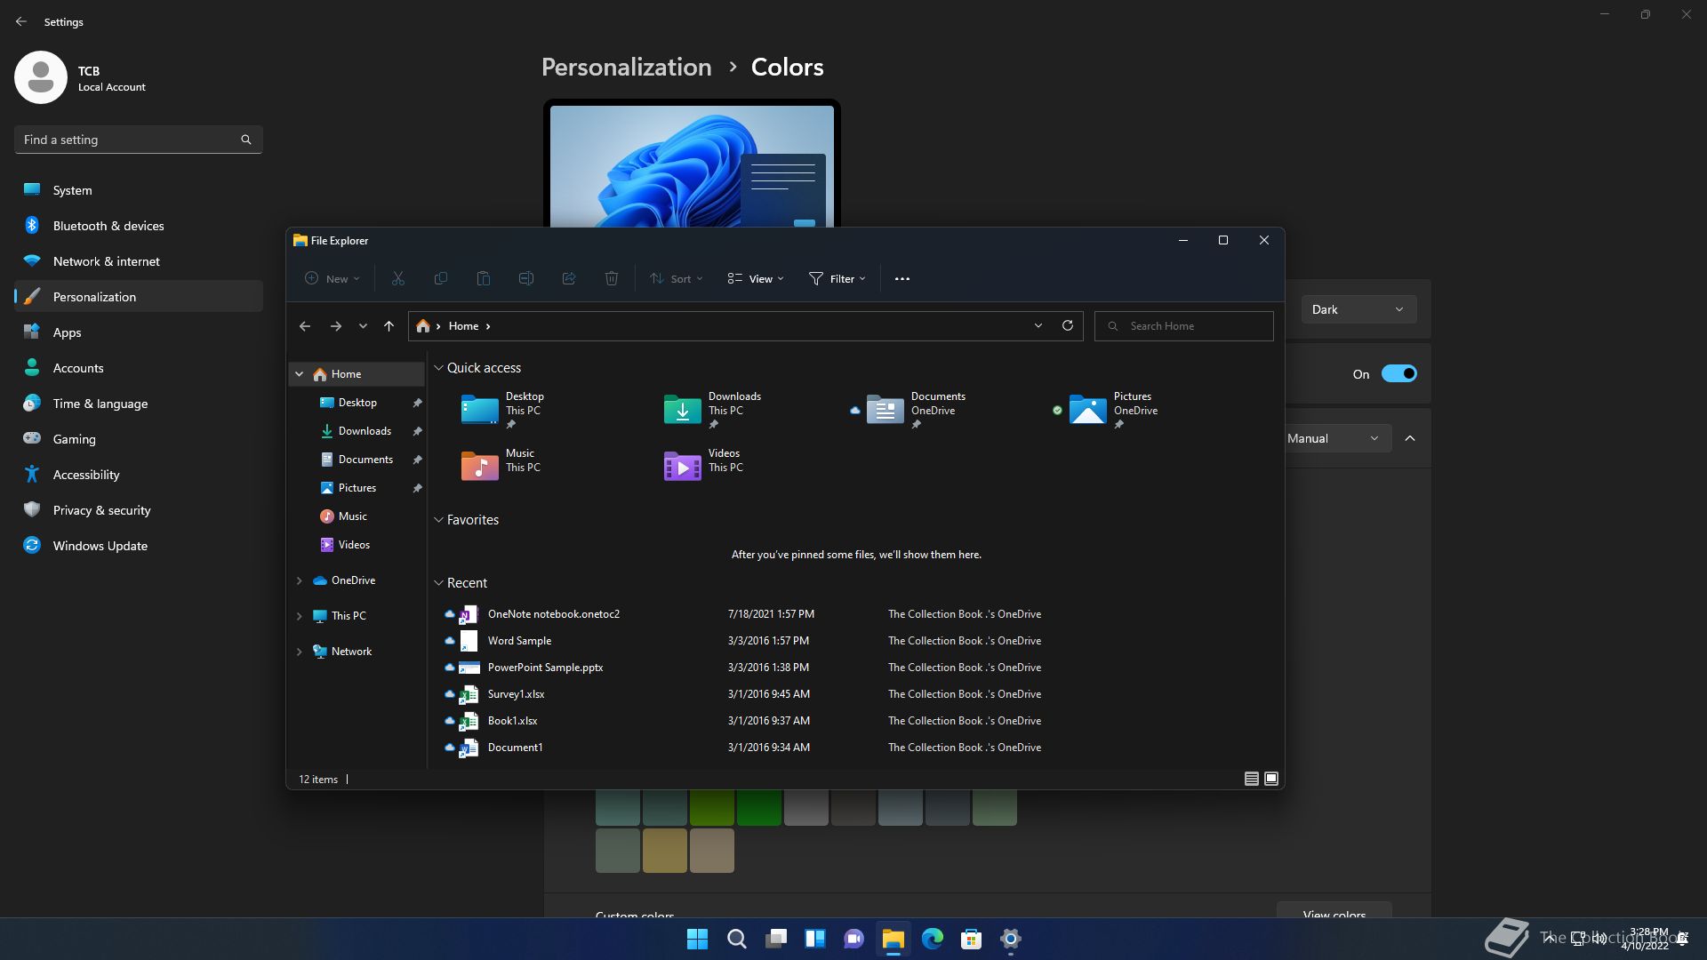Click the TCB Local Account profile

(x=80, y=78)
